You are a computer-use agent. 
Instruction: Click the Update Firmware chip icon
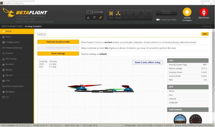tap(187, 12)
